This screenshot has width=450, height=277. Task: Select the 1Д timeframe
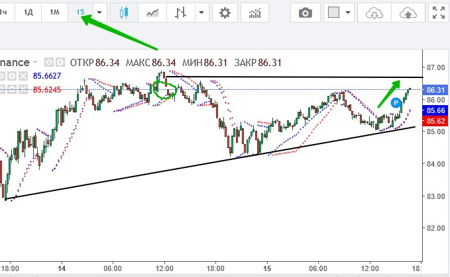28,13
